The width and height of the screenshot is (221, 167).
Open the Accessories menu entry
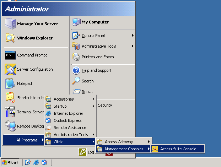tap(70, 99)
